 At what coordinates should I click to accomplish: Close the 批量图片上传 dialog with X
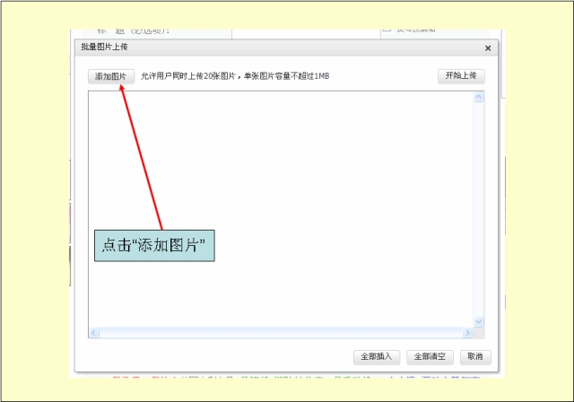(488, 48)
